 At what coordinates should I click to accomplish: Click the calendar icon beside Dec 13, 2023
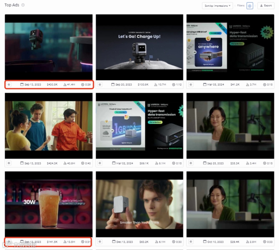coord(114,241)
